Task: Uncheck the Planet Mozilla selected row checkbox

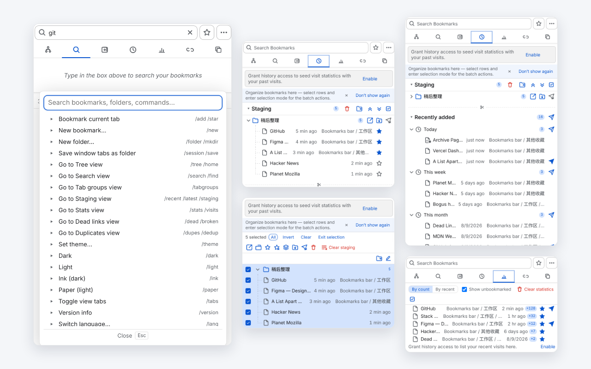Action: click(248, 323)
